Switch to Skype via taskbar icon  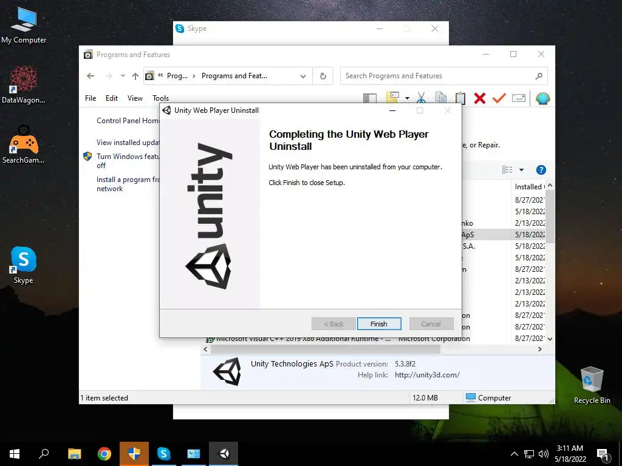(x=164, y=454)
